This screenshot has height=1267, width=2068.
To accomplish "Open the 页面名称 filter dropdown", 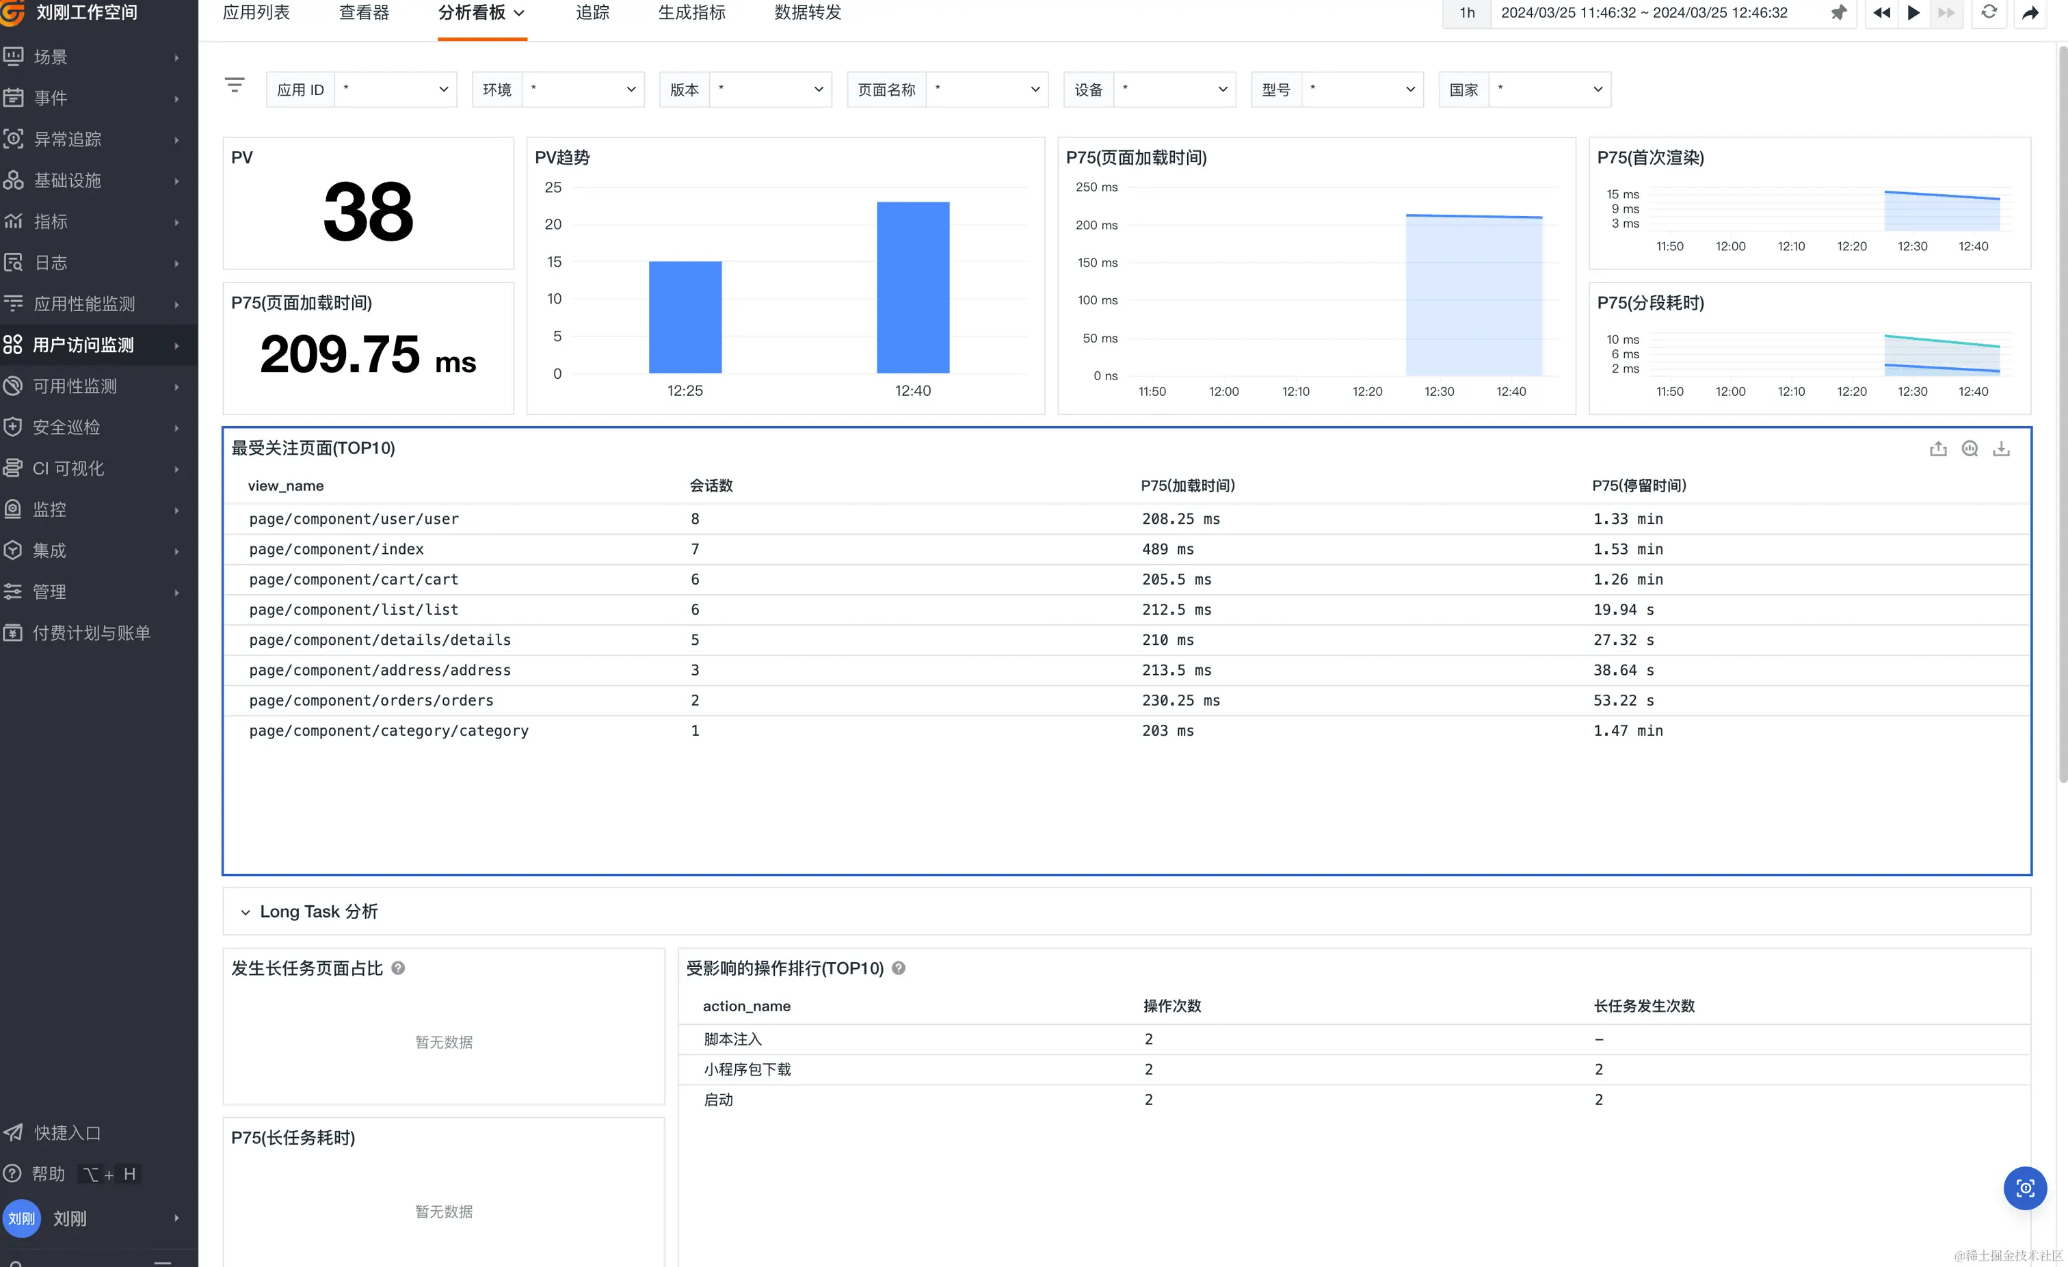I will pyautogui.click(x=987, y=90).
